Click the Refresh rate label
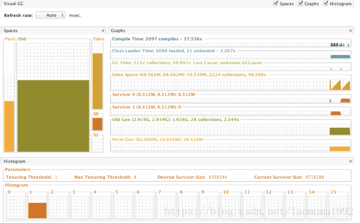This screenshot has height=223, width=360. point(18,15)
